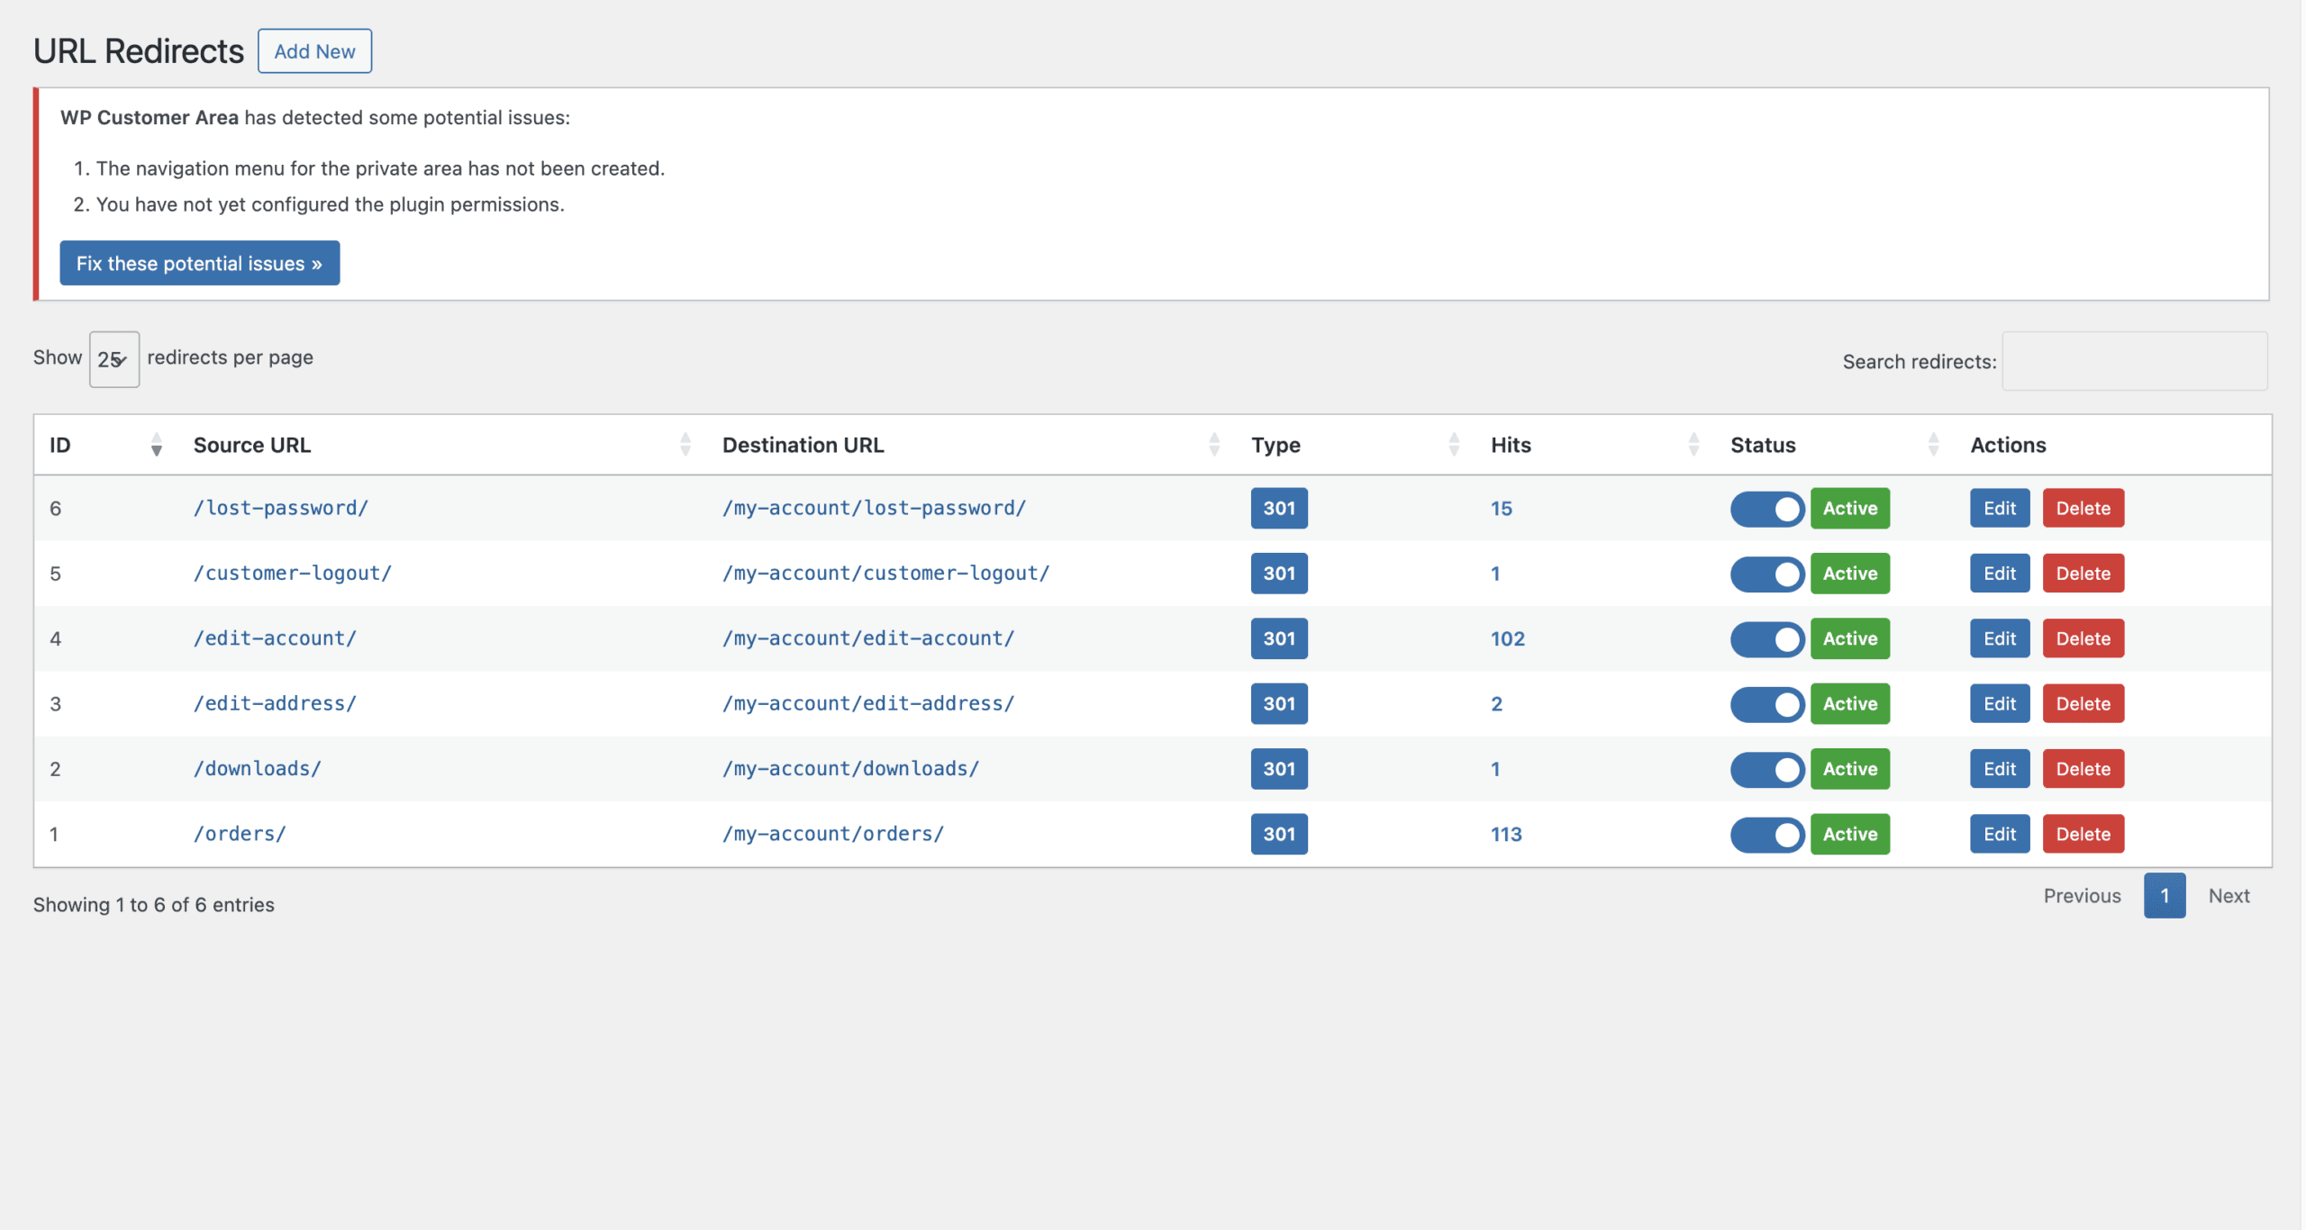Switch the /orders/ redirect status toggle
This screenshot has height=1230, width=2306.
pyautogui.click(x=1766, y=834)
